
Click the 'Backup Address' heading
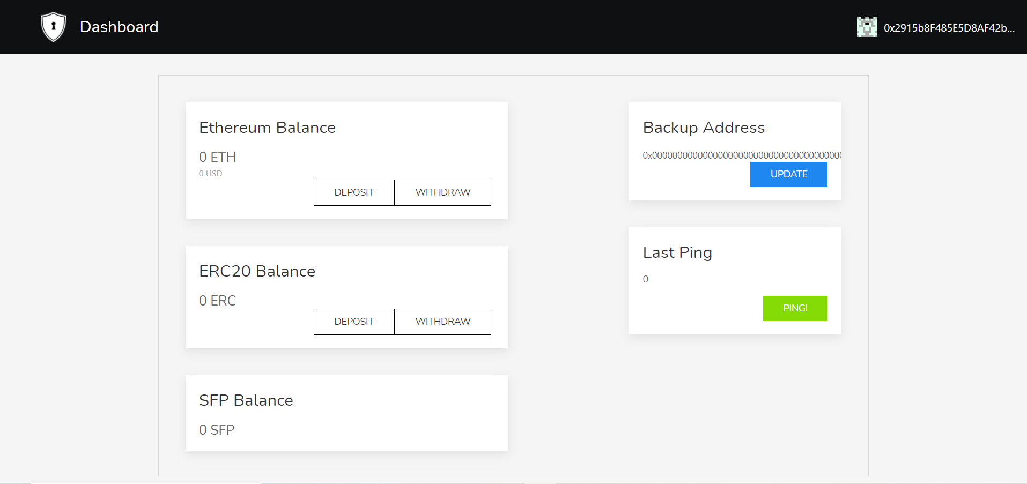tap(704, 128)
